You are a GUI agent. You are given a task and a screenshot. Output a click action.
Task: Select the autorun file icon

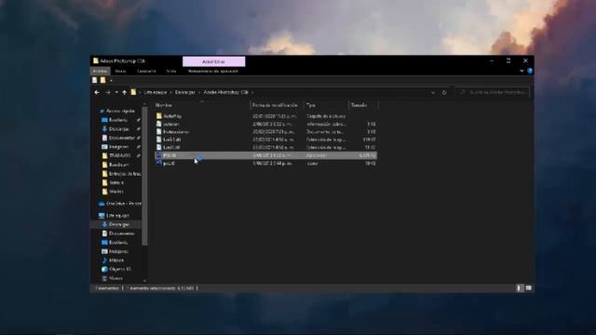(159, 124)
